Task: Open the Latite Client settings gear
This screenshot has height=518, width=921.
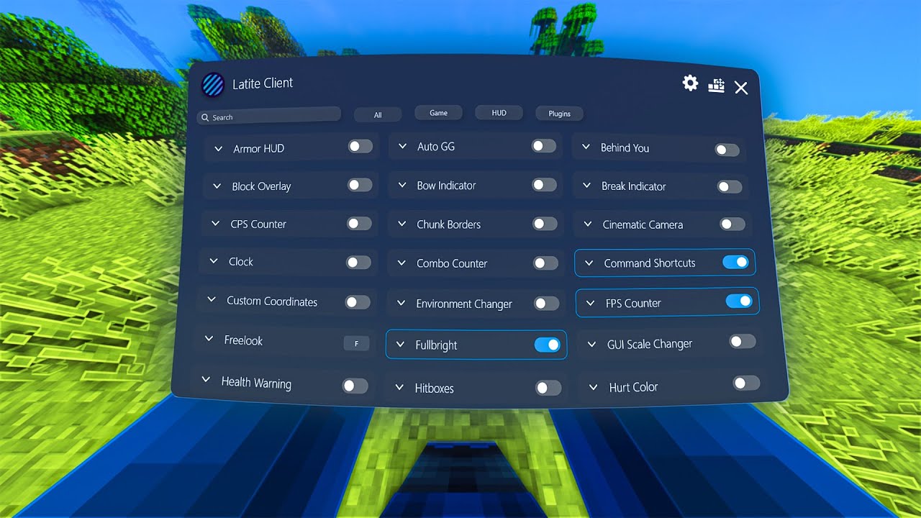Action: point(690,83)
